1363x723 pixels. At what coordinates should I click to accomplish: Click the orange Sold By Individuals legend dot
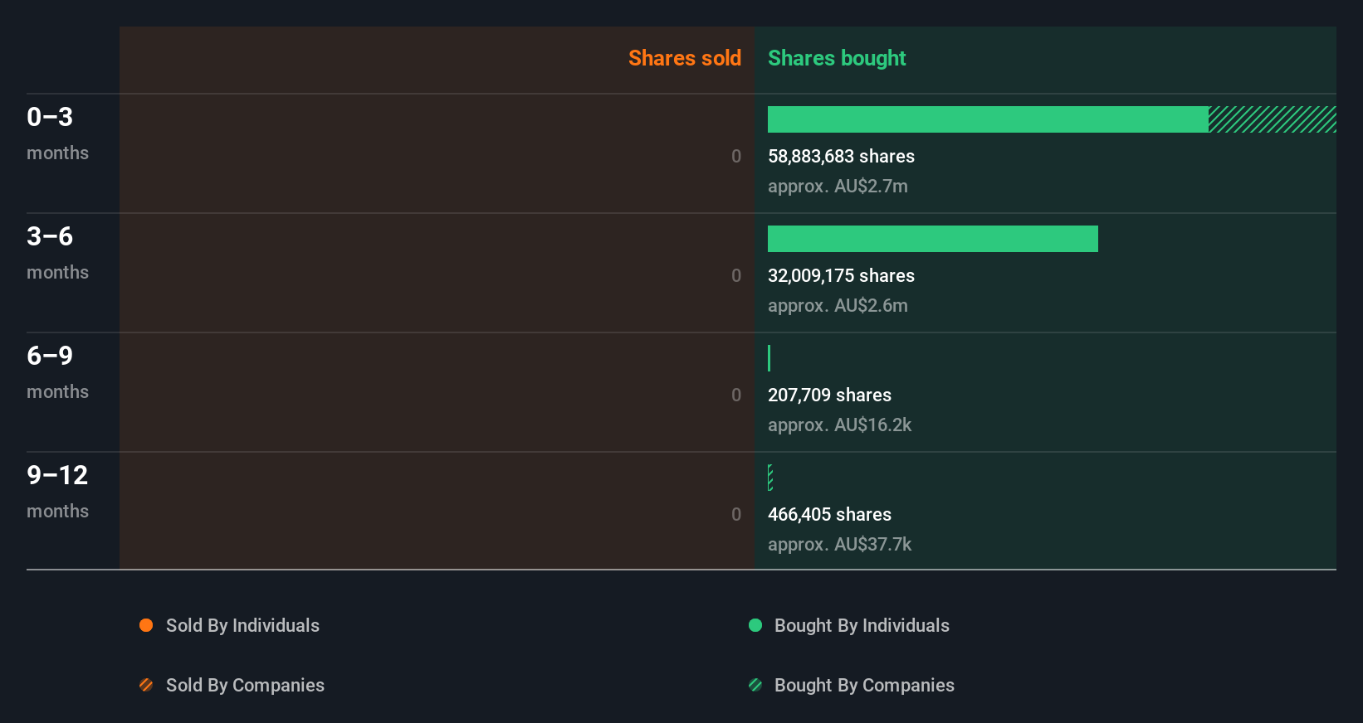(146, 625)
